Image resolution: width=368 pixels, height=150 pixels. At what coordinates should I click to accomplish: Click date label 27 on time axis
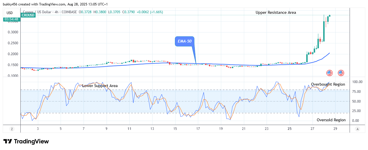(313, 129)
